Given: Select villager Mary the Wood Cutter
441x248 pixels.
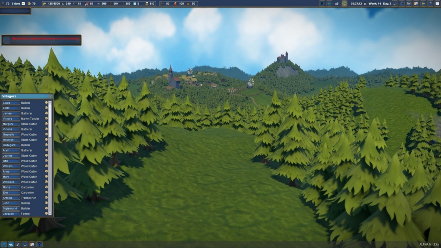Looking at the screenshot, I should click(11, 177).
